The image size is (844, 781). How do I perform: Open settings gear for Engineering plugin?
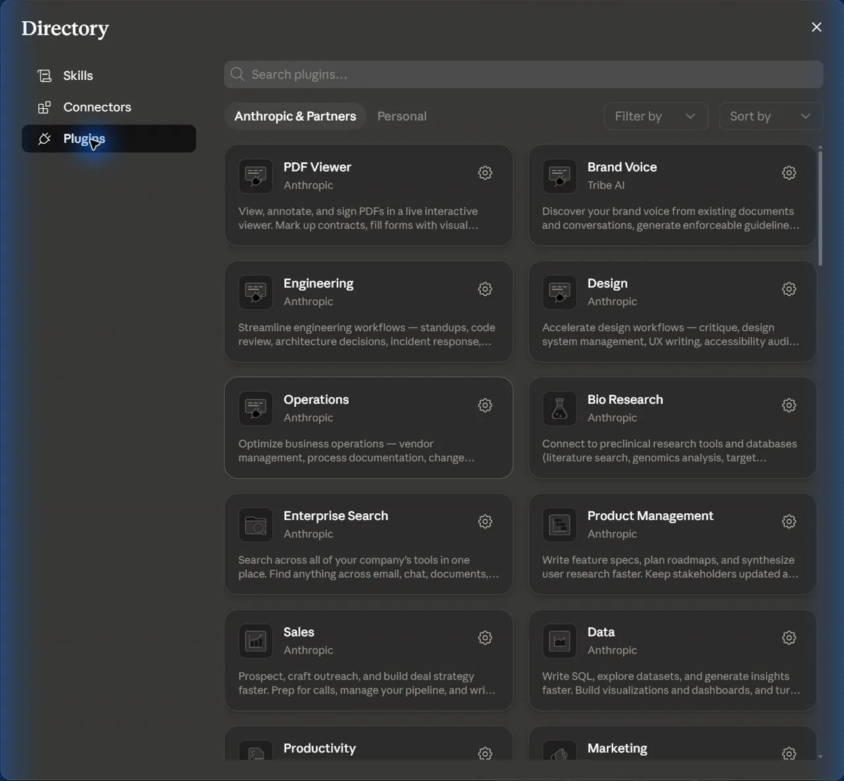(485, 289)
